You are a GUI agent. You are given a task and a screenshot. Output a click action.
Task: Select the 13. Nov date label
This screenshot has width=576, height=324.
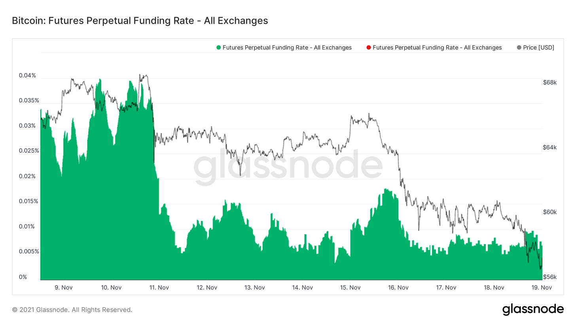(254, 288)
